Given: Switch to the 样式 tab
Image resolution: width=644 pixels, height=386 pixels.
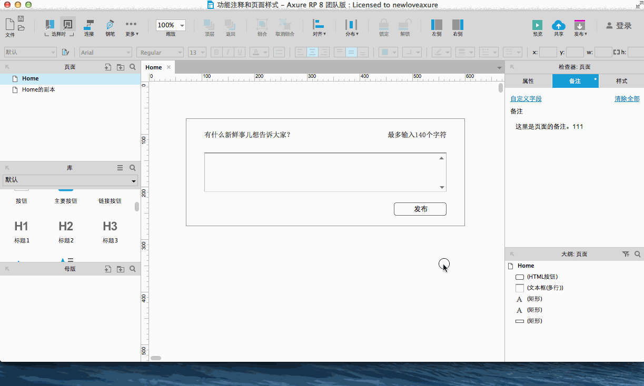Looking at the screenshot, I should tap(621, 81).
